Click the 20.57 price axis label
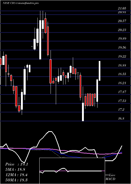The width and height of the screenshot is (131, 184). 122,21
